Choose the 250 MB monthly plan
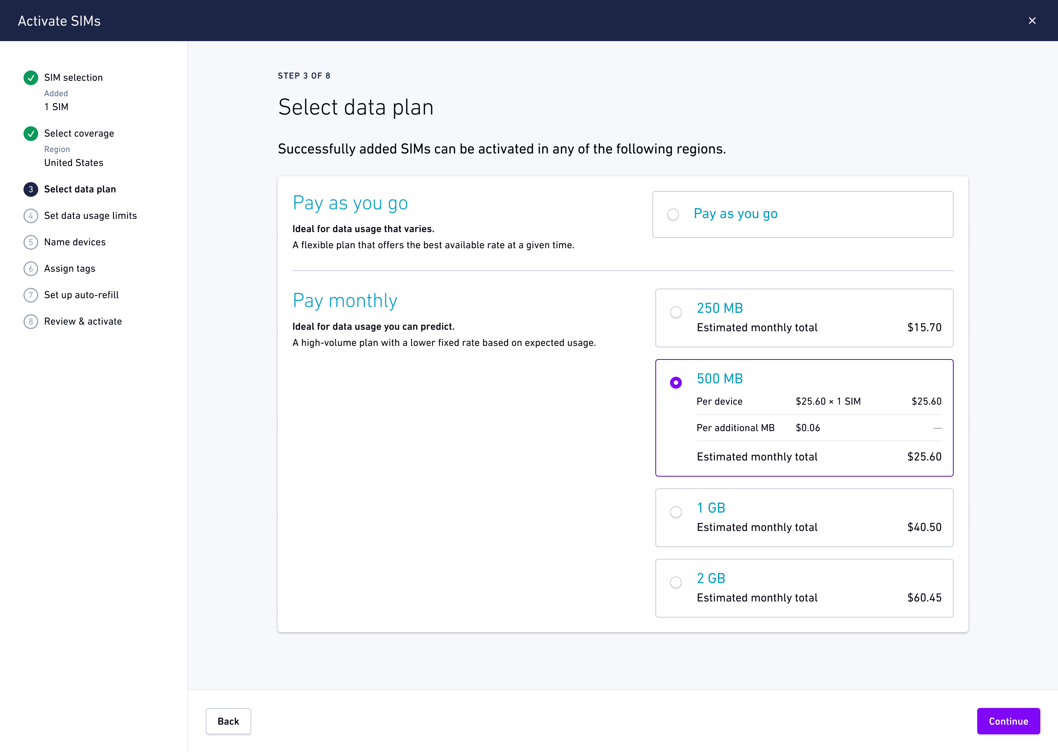Viewport: 1058px width, 752px height. pos(676,312)
